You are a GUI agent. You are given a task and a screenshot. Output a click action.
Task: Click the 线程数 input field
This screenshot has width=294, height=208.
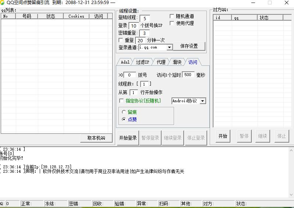pyautogui.click(x=144, y=84)
